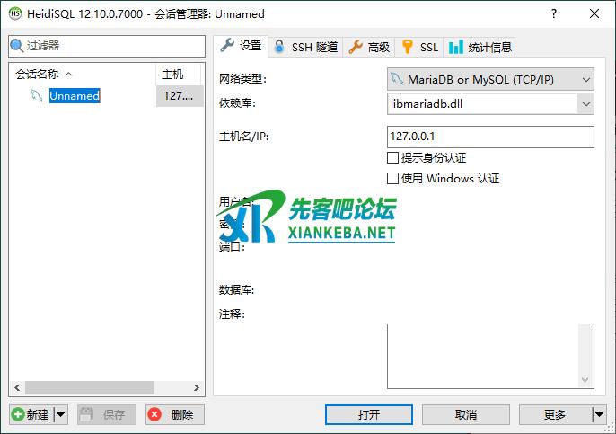Image resolution: width=616 pixels, height=434 pixels.
Task: Switch to the 高级 tab
Action: tap(369, 47)
